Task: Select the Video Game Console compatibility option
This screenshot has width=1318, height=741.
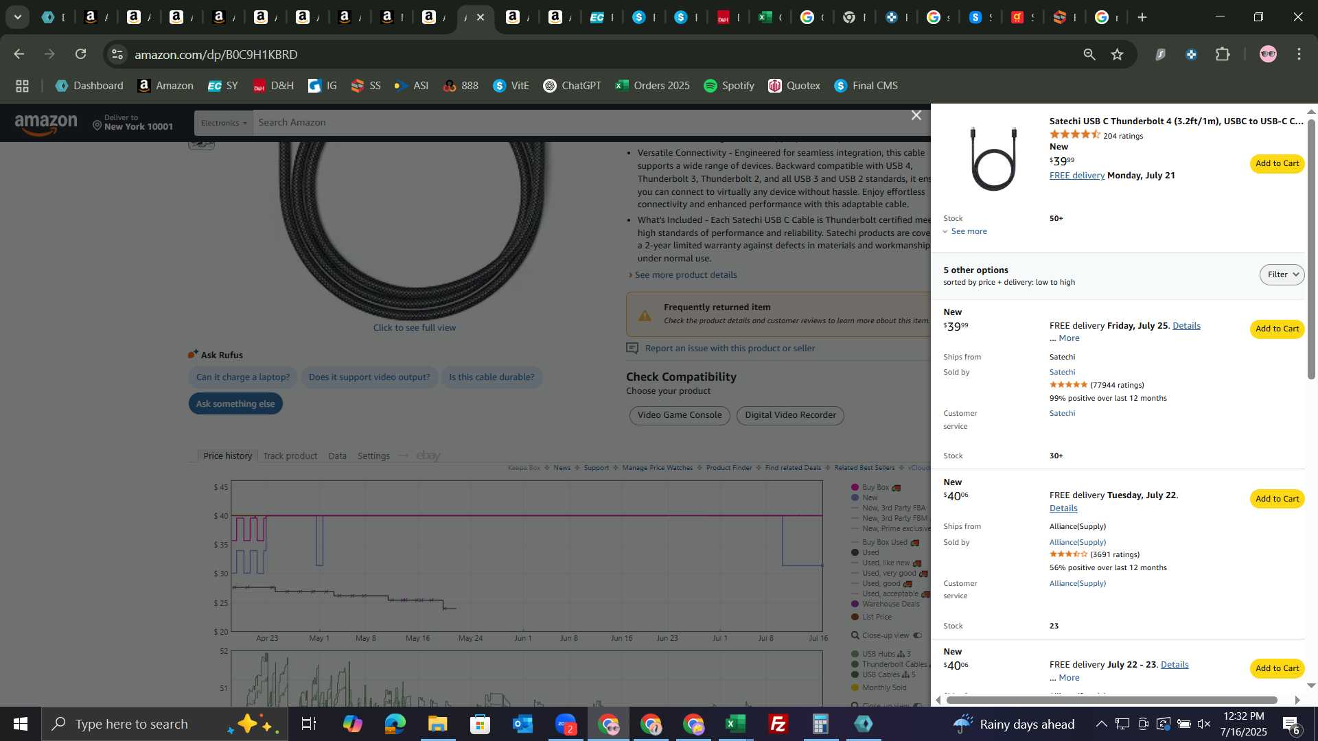Action: 680,415
